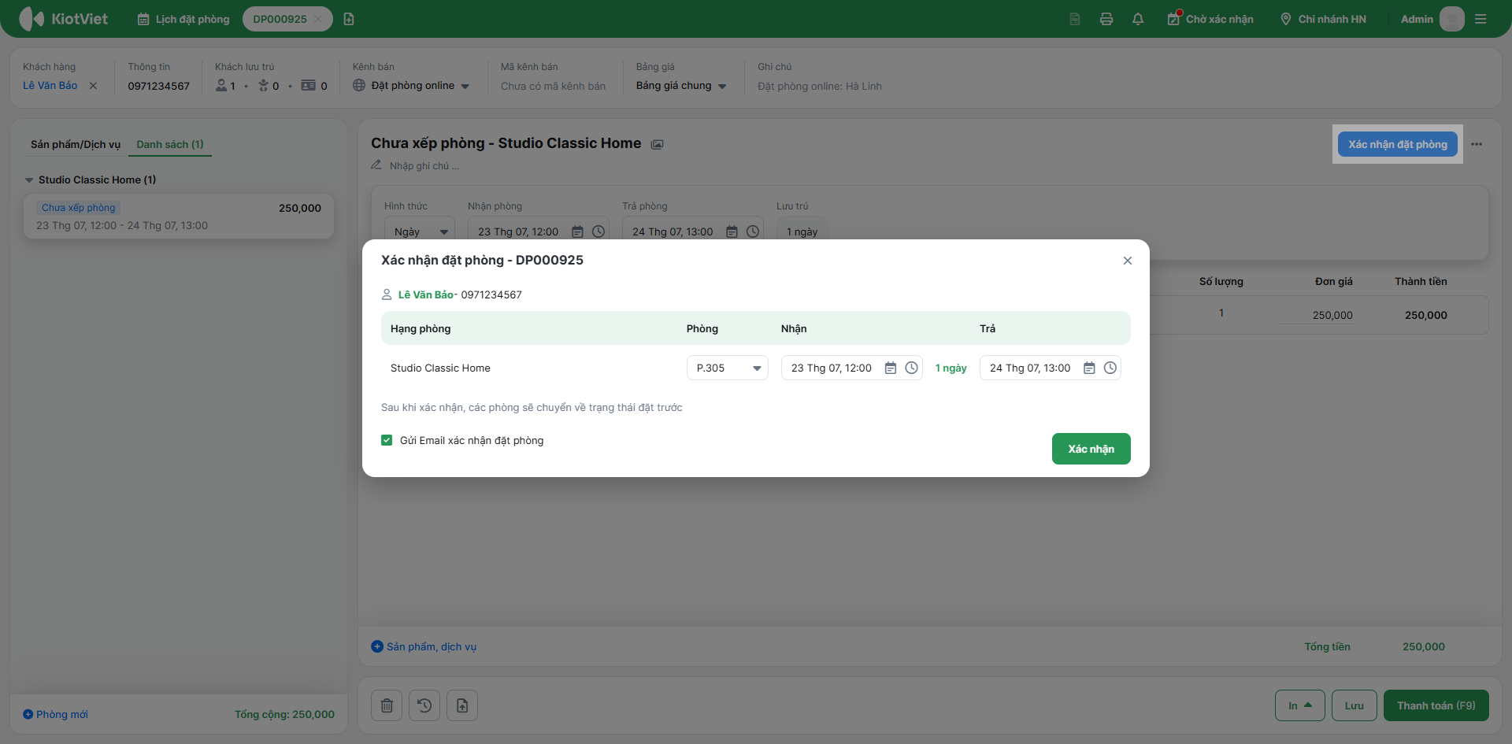Screen dimensions: 1512x744
Task: Click Tổng tiền 250,000 total
Action: point(1424,646)
